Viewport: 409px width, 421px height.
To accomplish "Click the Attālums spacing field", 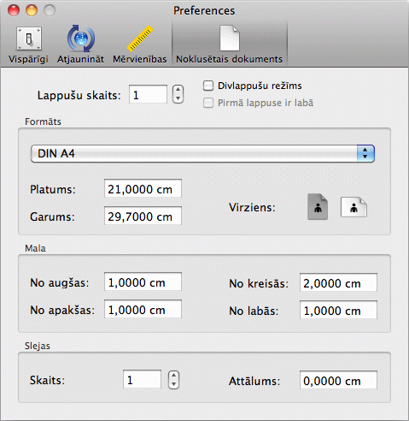I will pyautogui.click(x=338, y=380).
